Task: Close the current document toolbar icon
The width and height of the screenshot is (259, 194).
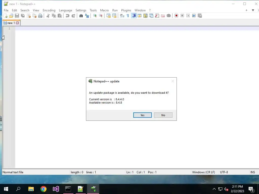Action: (29, 16)
